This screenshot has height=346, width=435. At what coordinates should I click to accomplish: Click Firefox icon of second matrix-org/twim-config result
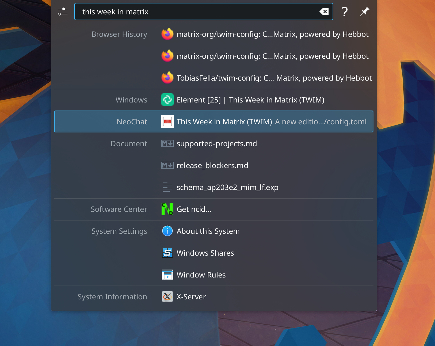(167, 56)
